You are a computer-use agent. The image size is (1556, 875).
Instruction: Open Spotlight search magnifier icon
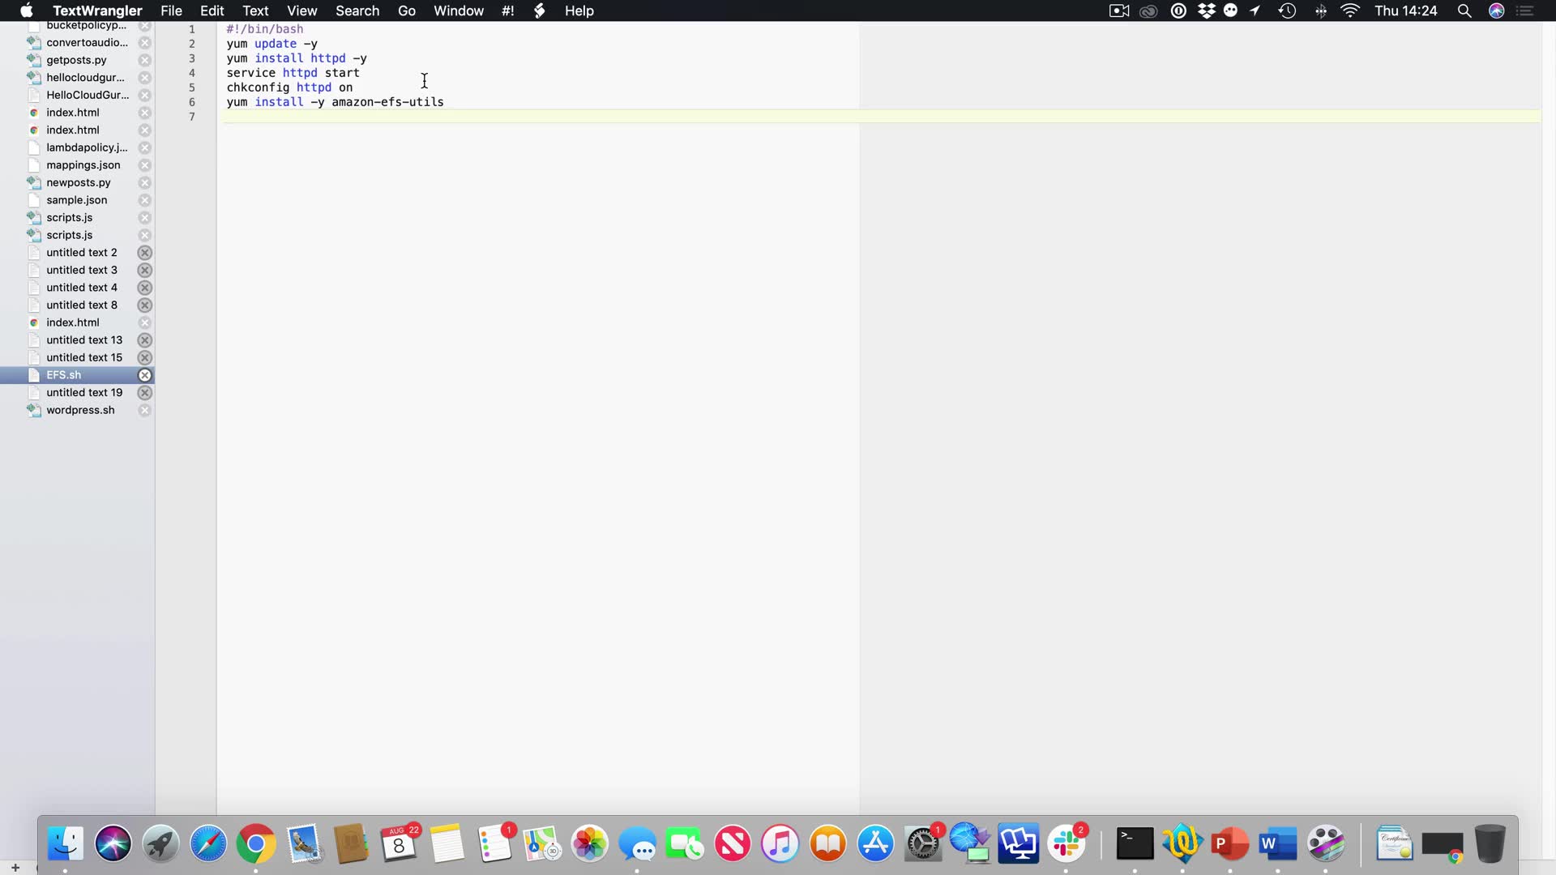coord(1464,11)
